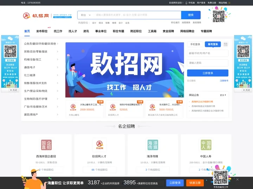The image size is (253, 189).
Task: Open 工具箱 navigation item
Action: (152, 31)
